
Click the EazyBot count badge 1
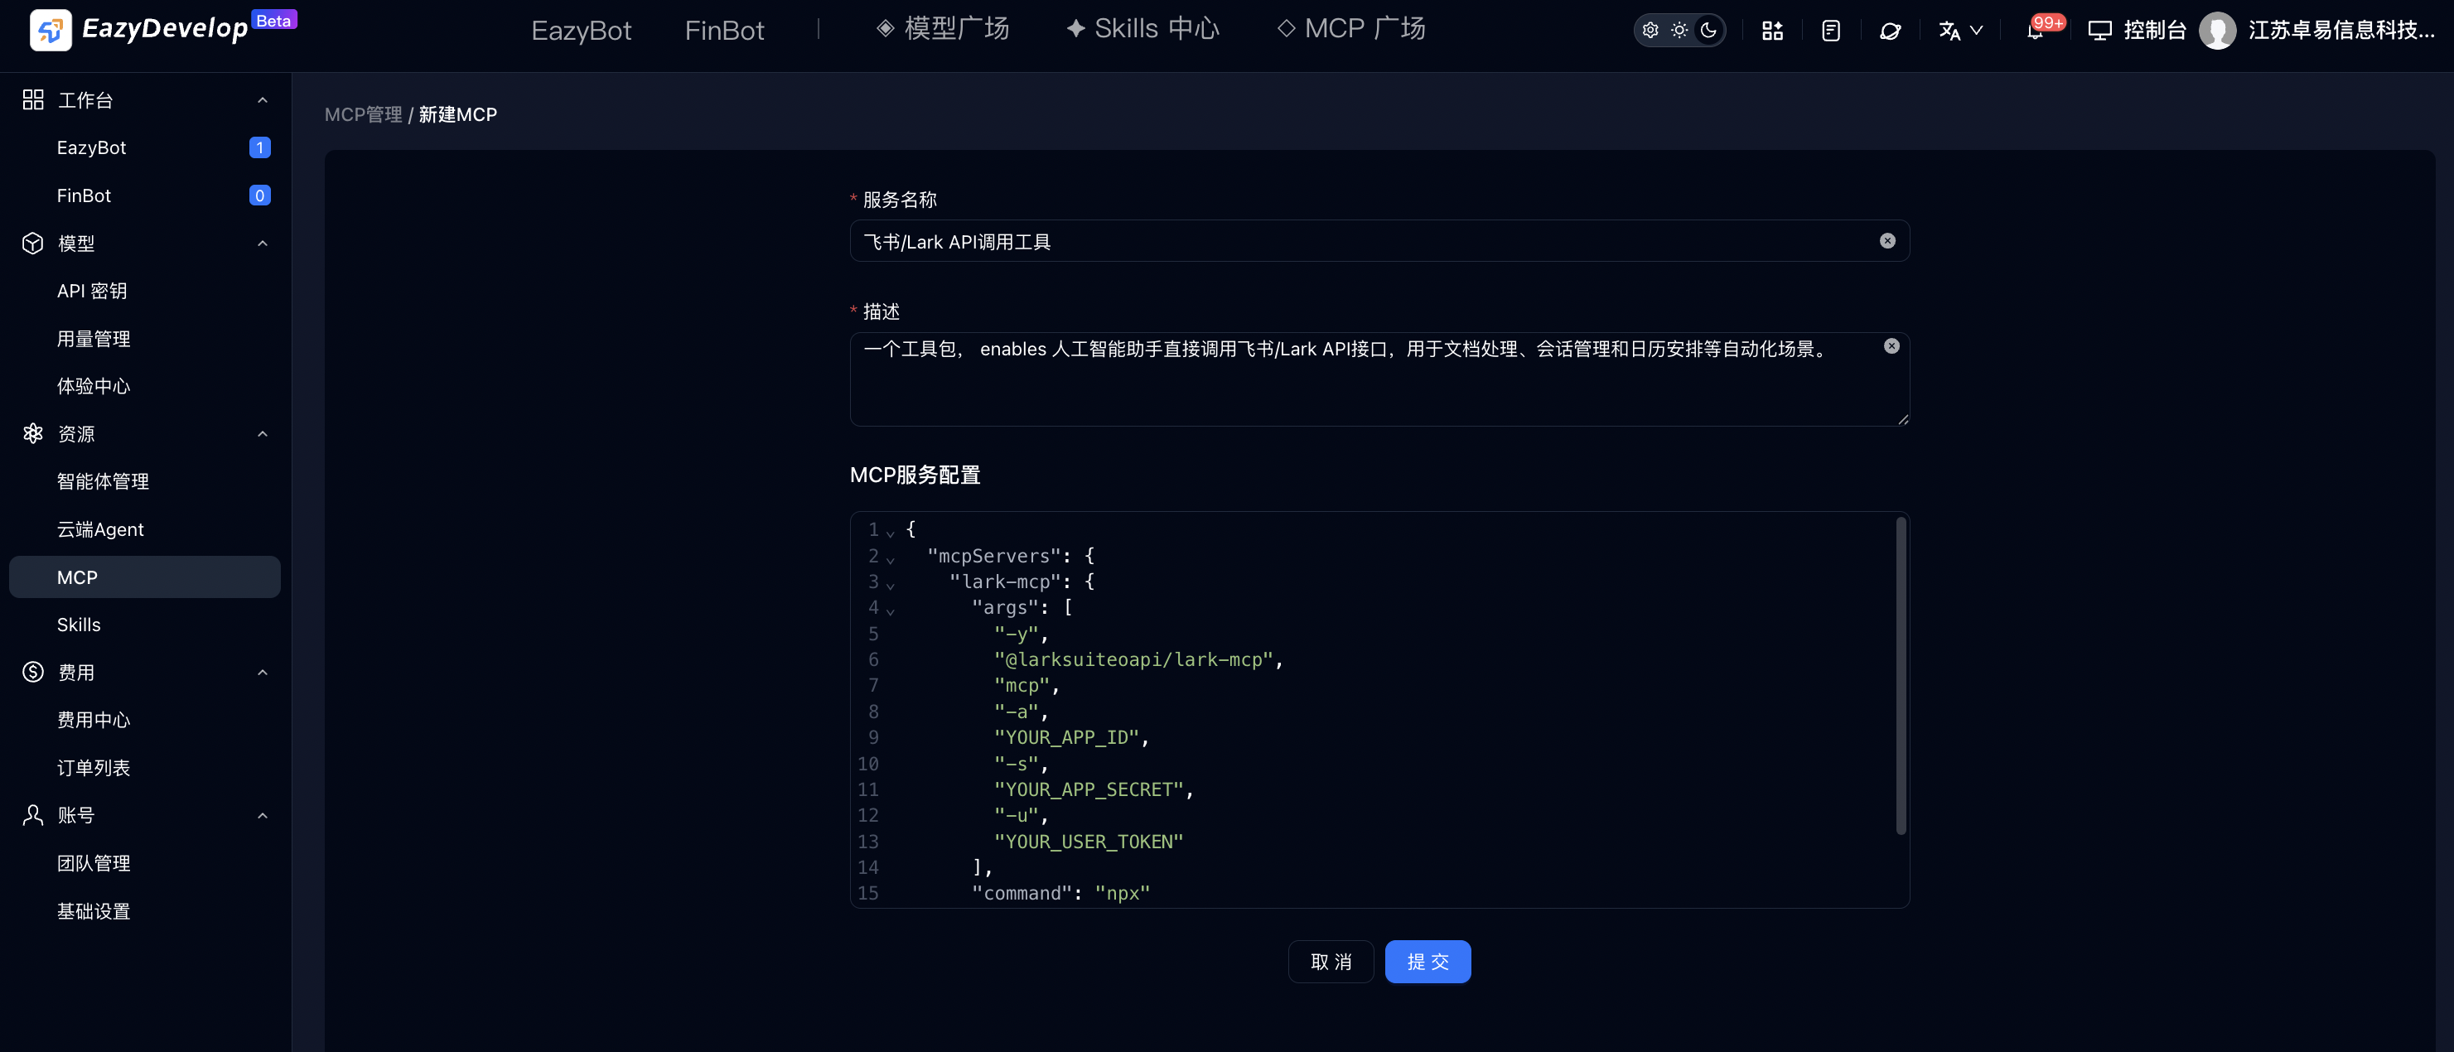[259, 147]
